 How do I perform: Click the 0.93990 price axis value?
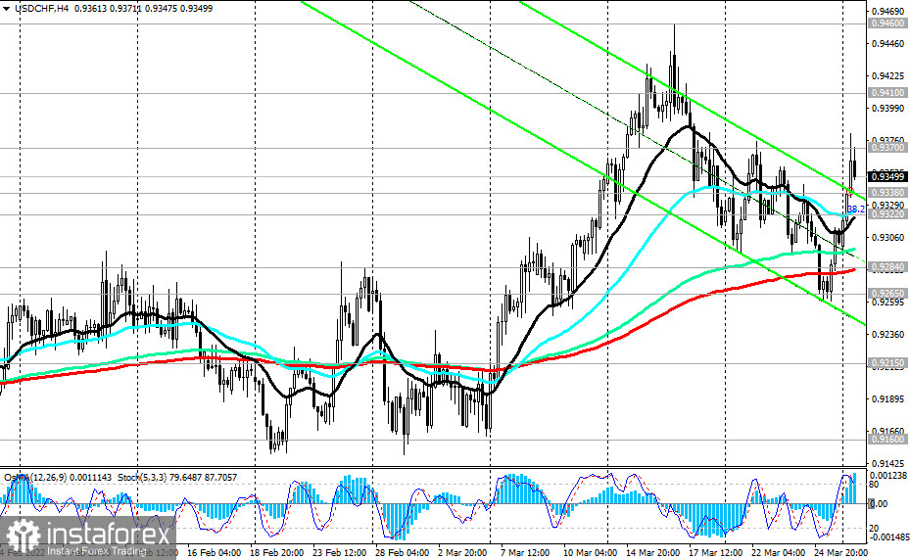(x=887, y=109)
